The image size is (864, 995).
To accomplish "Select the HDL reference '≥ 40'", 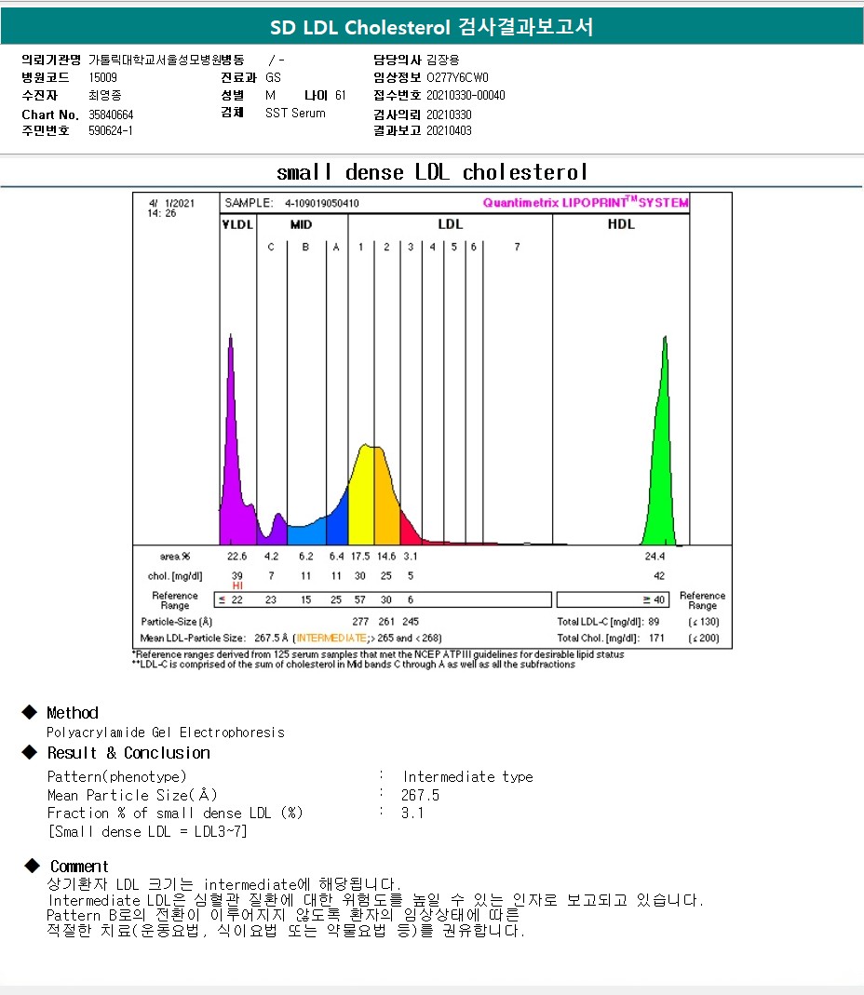I will (x=654, y=599).
